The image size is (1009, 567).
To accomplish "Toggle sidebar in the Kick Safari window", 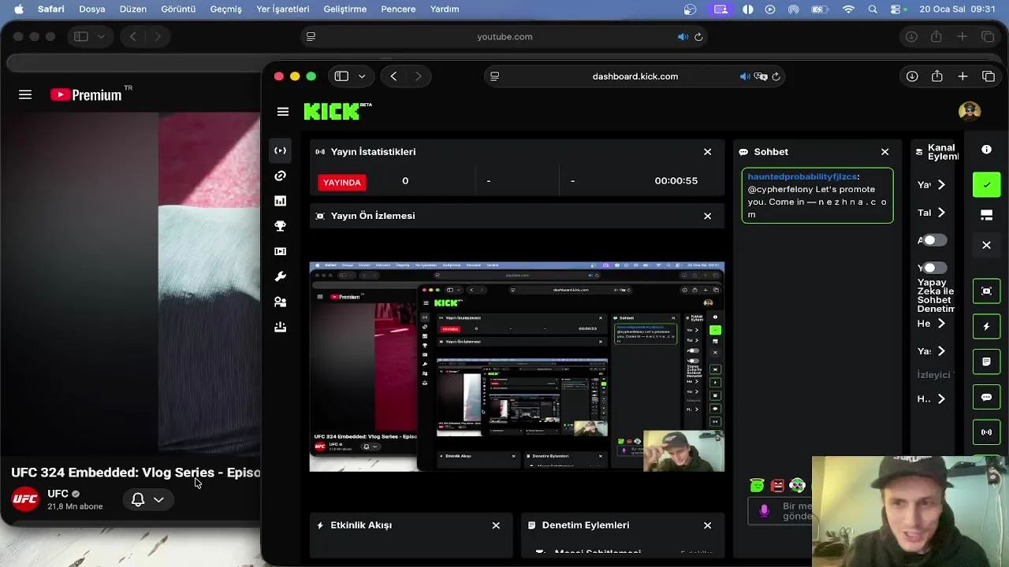I will tap(341, 76).
